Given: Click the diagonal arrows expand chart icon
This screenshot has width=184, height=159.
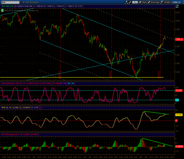Looking at the screenshot, I should [x=177, y=6].
